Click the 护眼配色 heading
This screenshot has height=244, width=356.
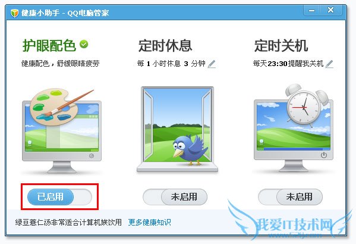49,45
